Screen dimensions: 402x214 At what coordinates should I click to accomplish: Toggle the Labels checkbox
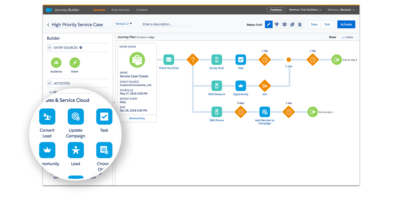coord(343,37)
